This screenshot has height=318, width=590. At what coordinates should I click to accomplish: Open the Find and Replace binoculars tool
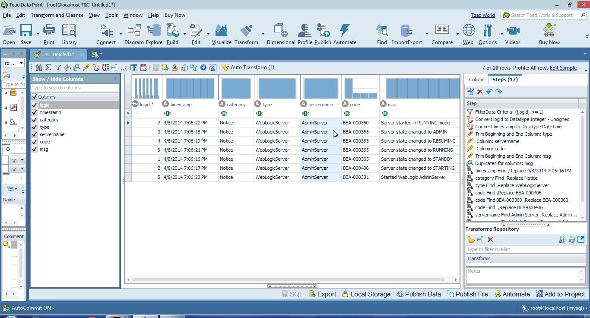[x=39, y=67]
